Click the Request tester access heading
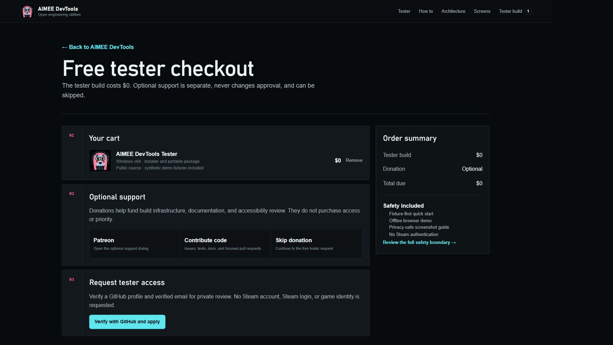The height and width of the screenshot is (345, 613). point(127,283)
